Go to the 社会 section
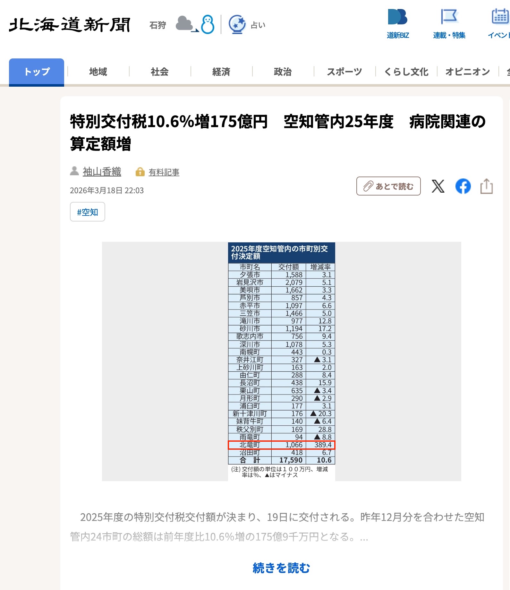 pos(160,72)
